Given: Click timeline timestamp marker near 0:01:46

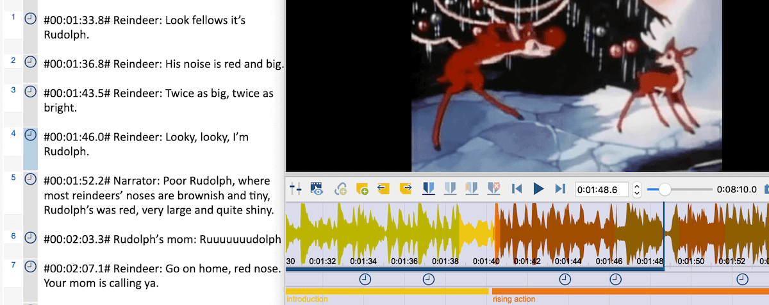Looking at the screenshot, I should 615,279.
